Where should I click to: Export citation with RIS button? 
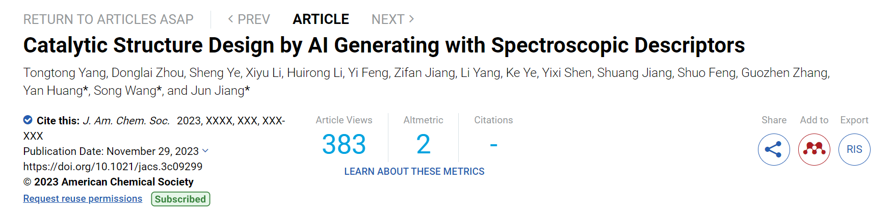pos(854,149)
